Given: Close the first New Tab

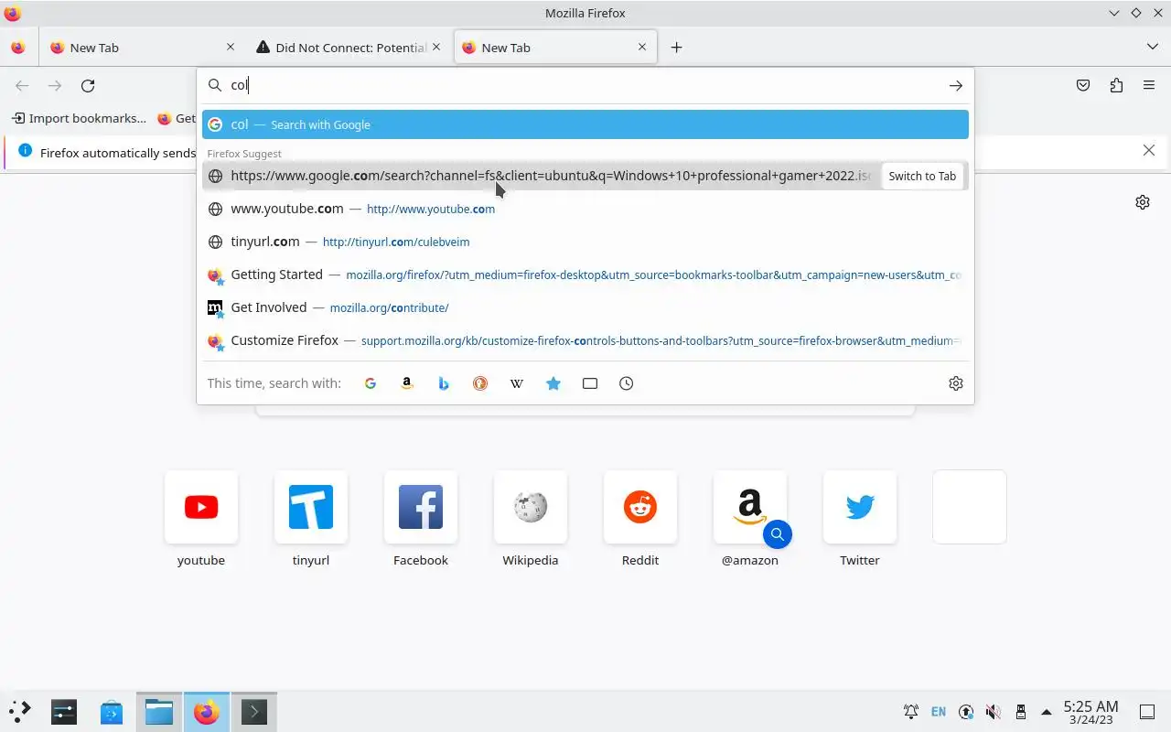Looking at the screenshot, I should pyautogui.click(x=230, y=47).
